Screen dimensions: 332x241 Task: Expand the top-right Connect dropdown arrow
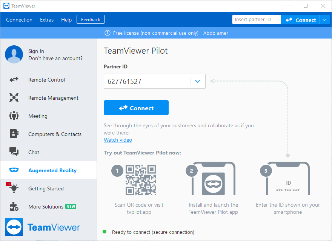[324, 20]
